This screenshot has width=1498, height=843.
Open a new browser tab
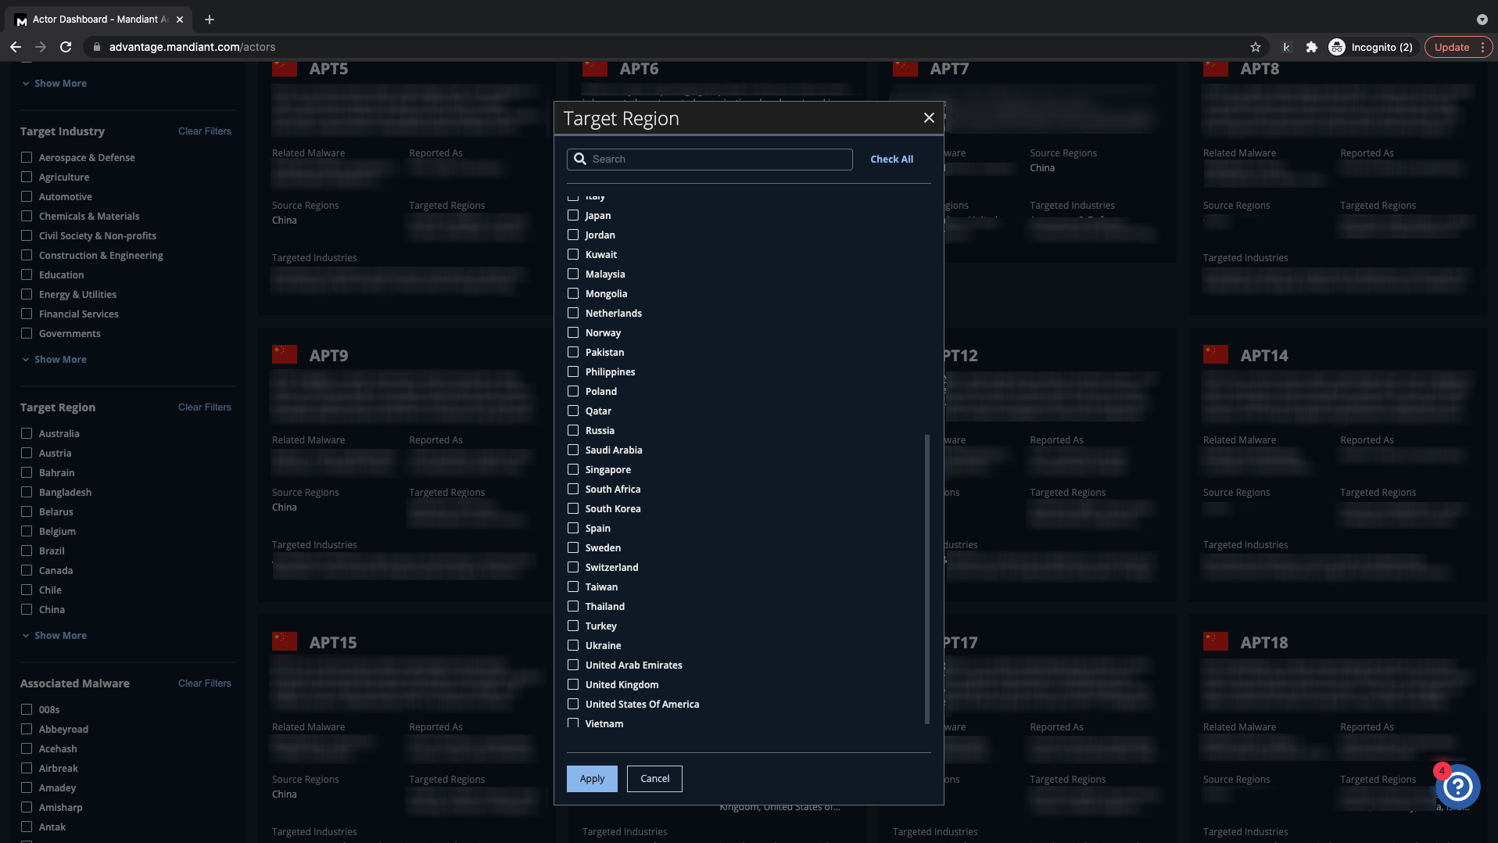coord(209,20)
